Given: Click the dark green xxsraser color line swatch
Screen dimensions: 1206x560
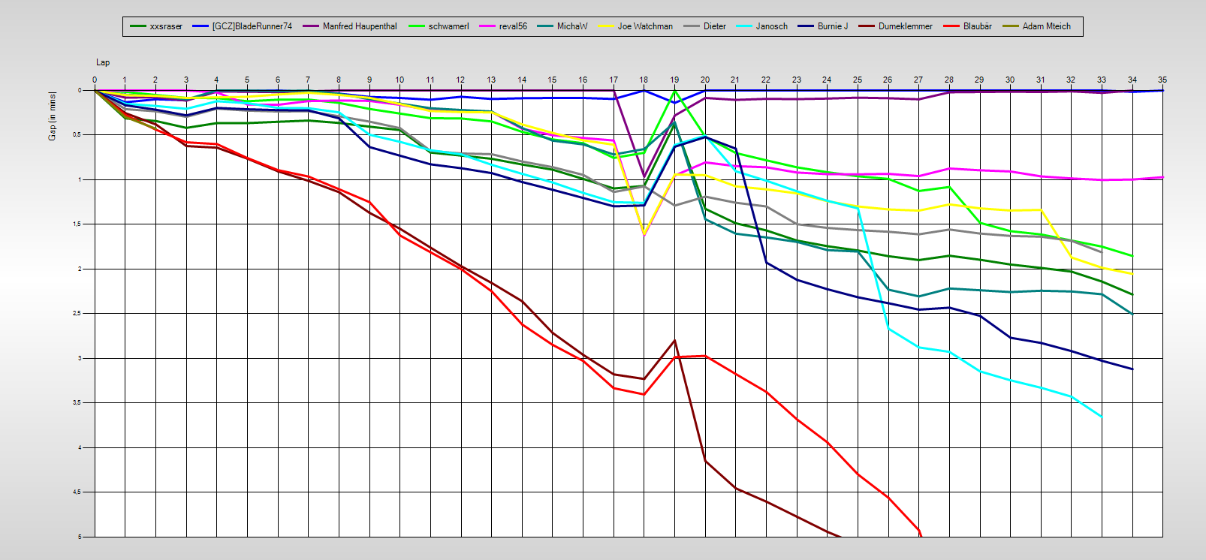Looking at the screenshot, I should coord(137,26).
